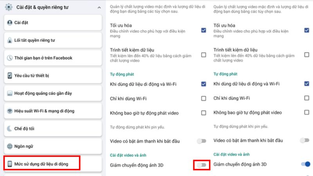Click the clock icon for Thời gian bạn ở trên Facebook
313x176 pixels.
coord(10,58)
